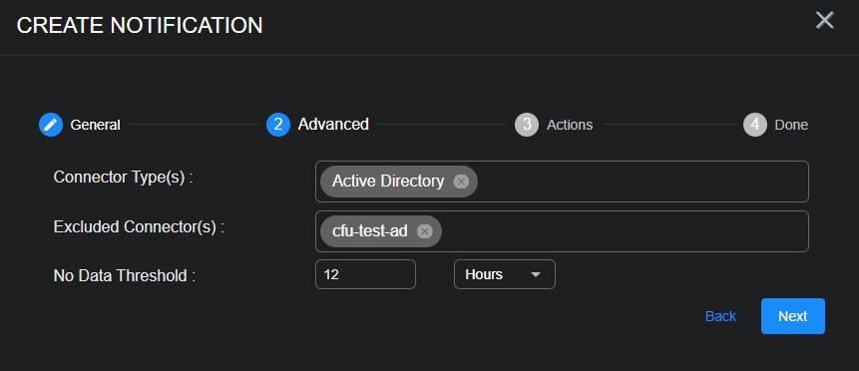Click the Active Directory tag chip
859x371 pixels.
(399, 182)
